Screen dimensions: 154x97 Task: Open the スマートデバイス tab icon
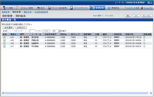point(71,8)
